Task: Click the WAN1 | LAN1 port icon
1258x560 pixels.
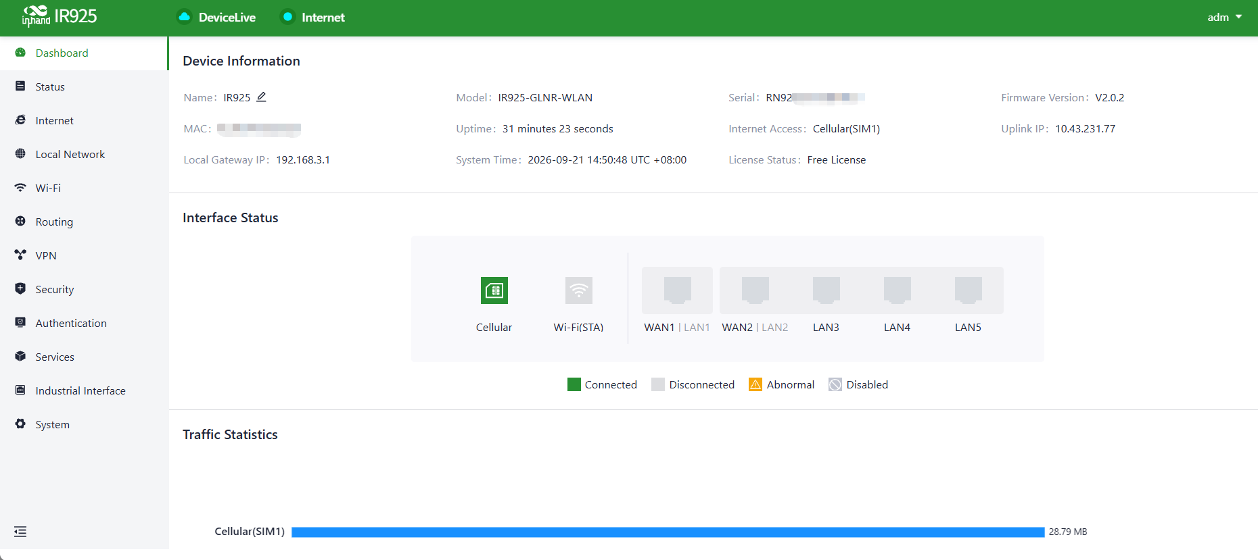Action: (677, 290)
